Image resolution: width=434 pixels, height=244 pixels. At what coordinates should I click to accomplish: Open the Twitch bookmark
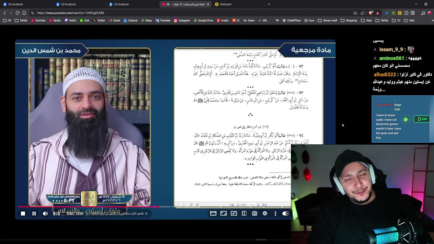coord(71,20)
